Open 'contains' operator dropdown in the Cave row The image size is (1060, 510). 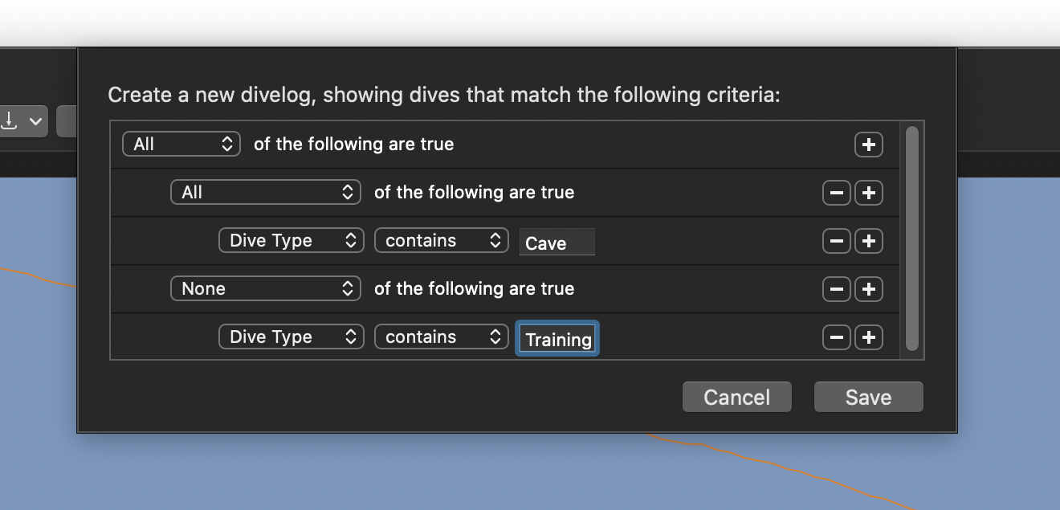(x=442, y=241)
